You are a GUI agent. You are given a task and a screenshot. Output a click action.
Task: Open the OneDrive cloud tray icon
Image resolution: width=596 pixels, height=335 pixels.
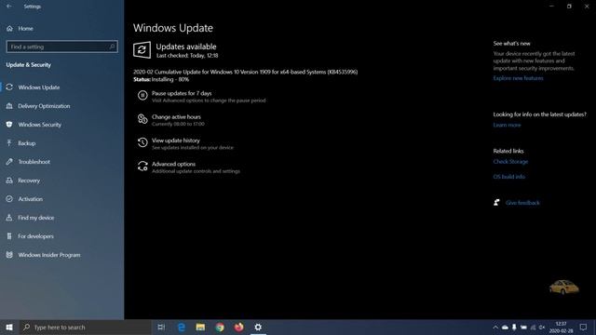click(505, 327)
